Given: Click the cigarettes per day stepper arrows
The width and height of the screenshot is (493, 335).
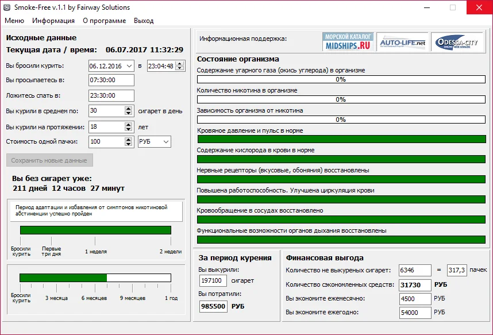Looking at the screenshot, I should coord(128,111).
